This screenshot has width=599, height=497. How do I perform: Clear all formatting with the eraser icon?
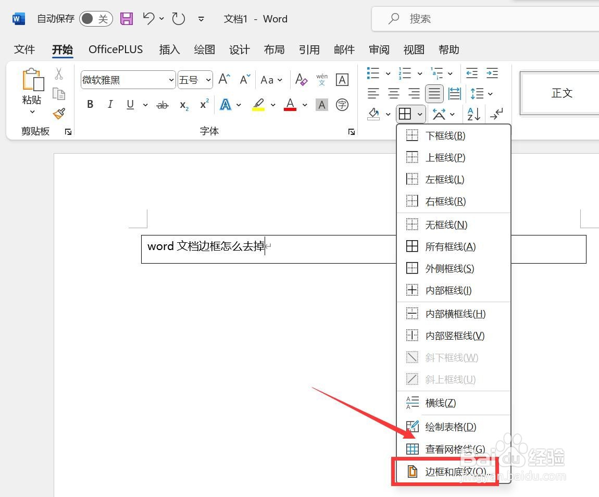[x=301, y=79]
